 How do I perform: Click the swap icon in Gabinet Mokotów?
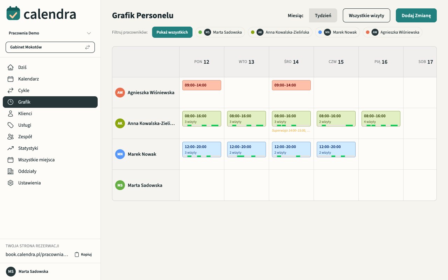click(87, 47)
